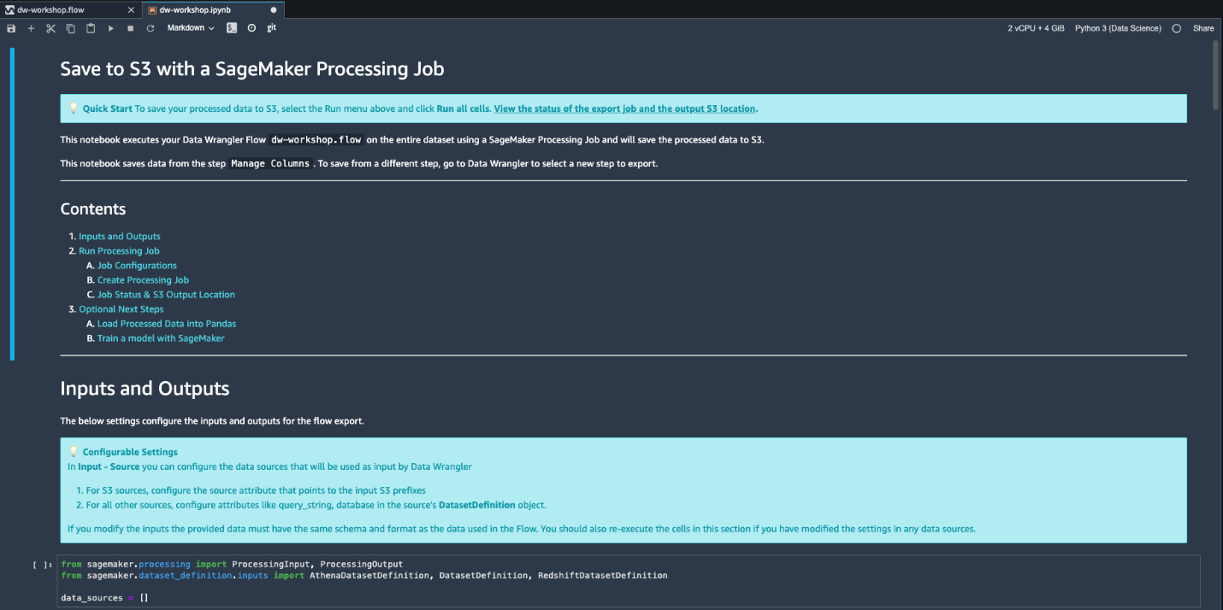This screenshot has height=610, width=1223.
Task: Switch kernel Python 3 (Data Science)
Action: [x=1118, y=28]
